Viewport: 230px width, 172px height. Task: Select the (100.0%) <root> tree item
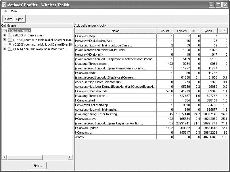coord(19,31)
